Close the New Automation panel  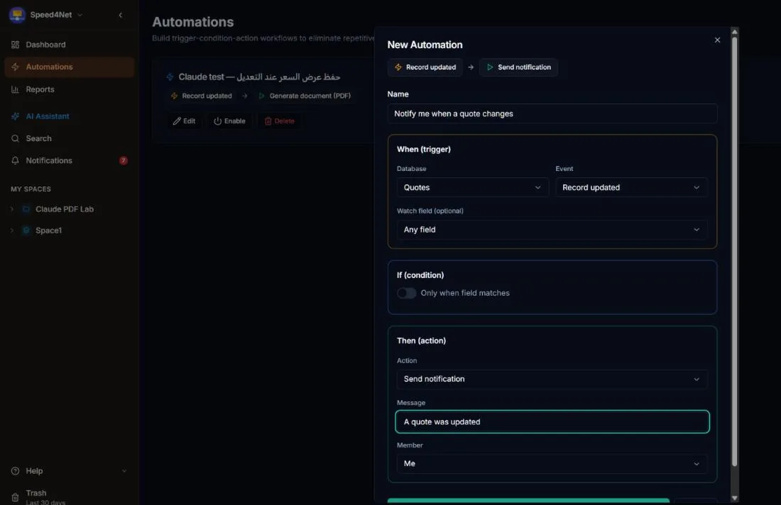[717, 40]
